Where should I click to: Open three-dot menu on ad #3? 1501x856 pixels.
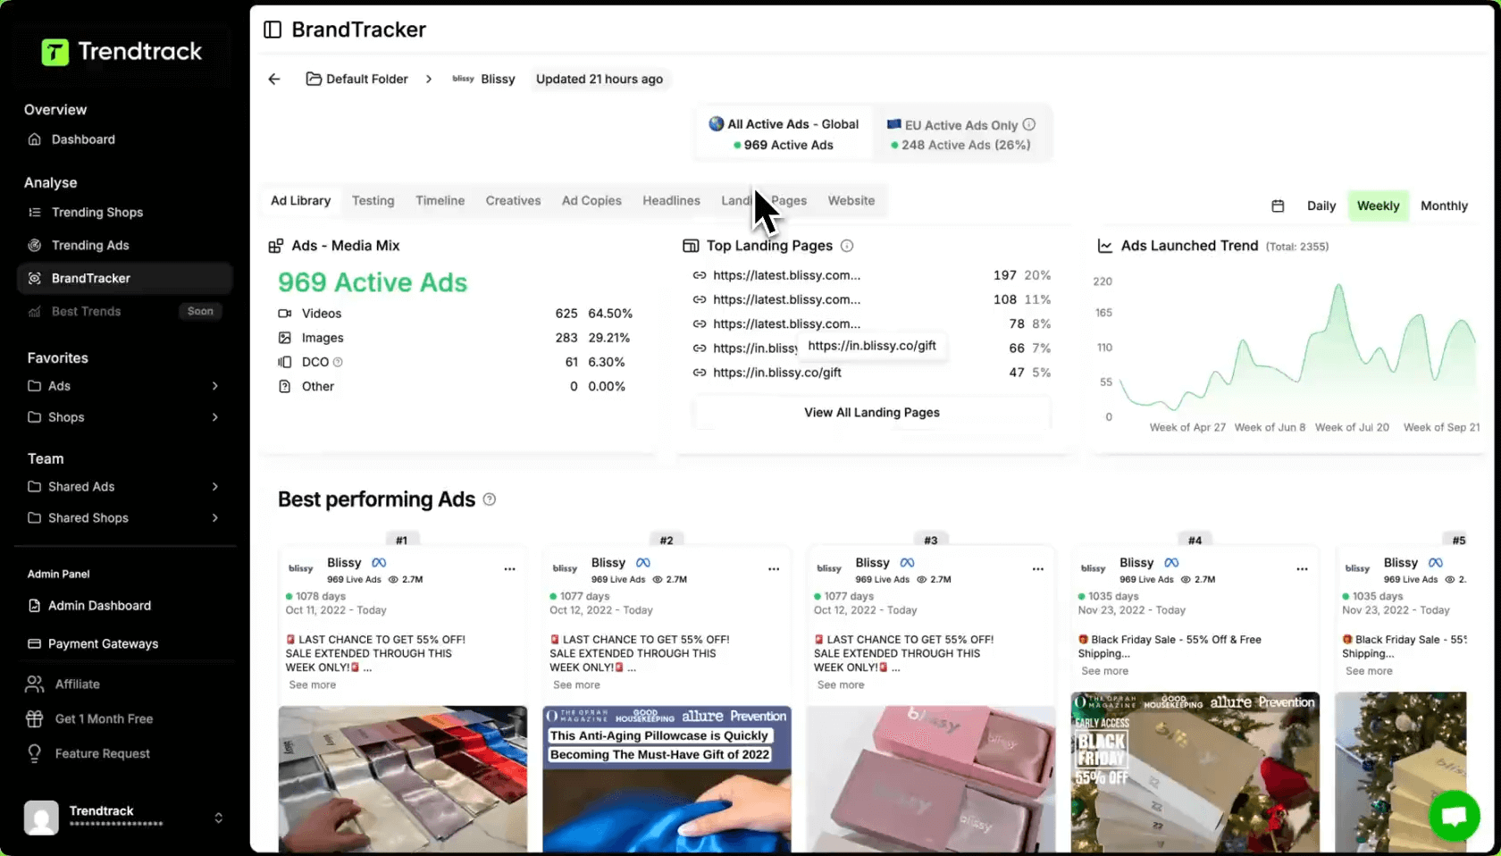(1038, 569)
